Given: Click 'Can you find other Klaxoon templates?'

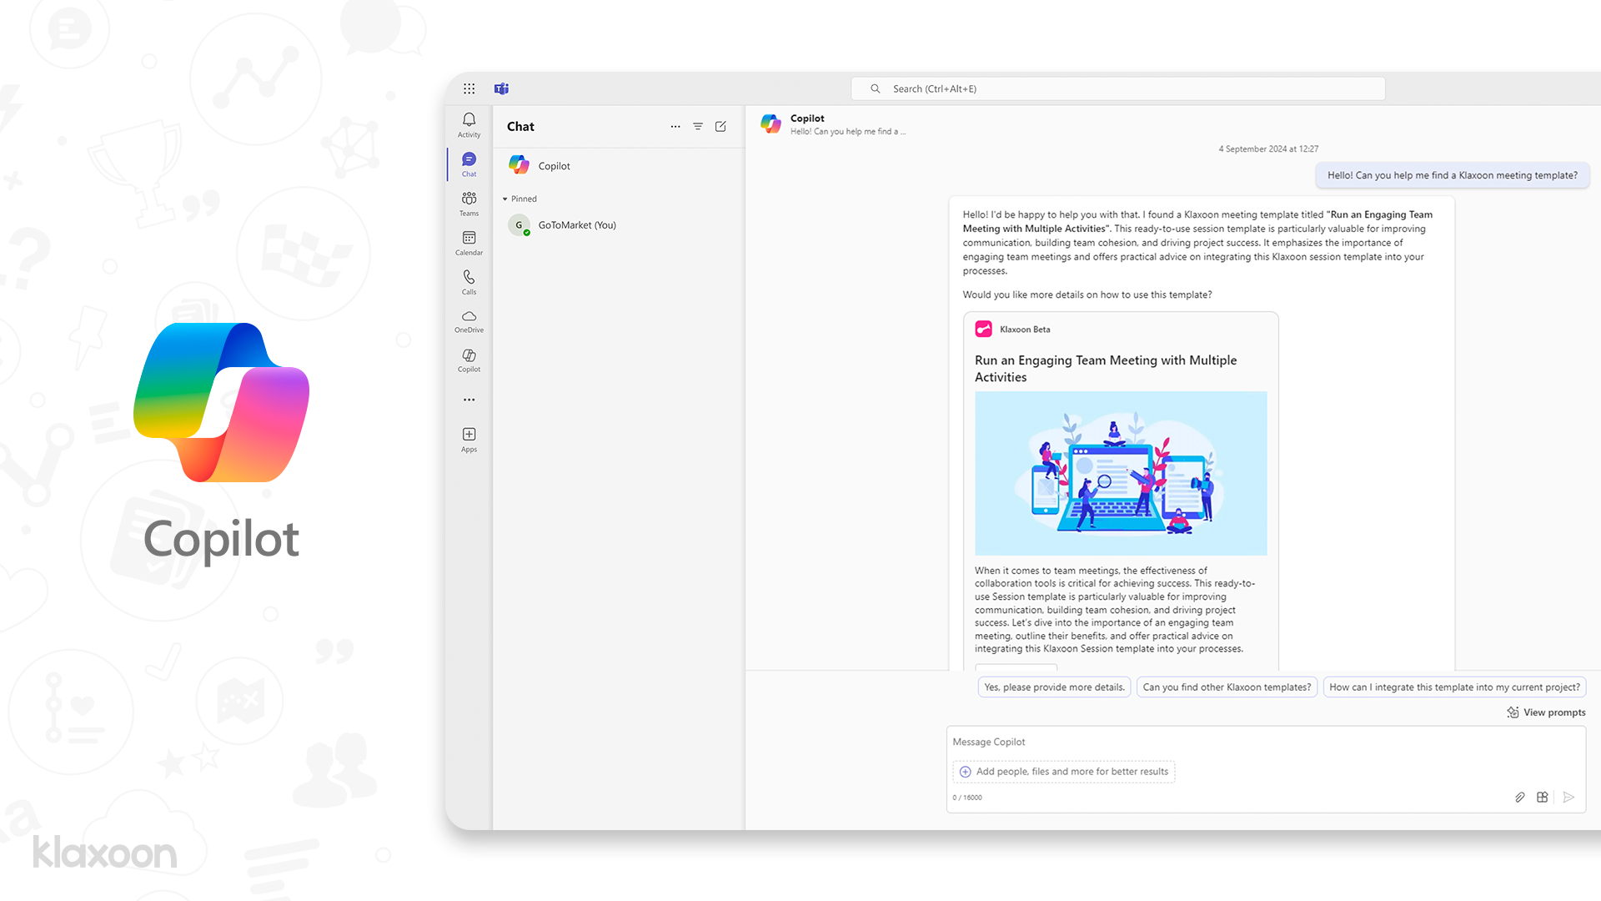Looking at the screenshot, I should (x=1227, y=687).
